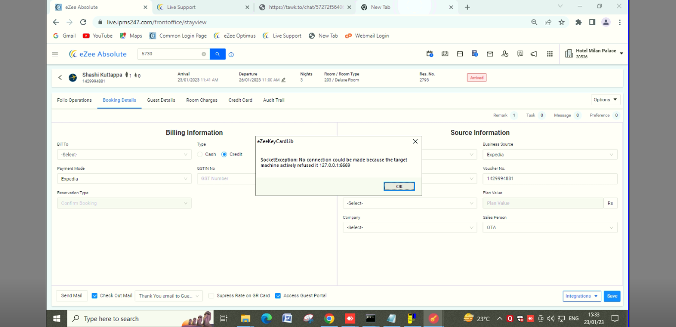
Task: Expand the Bill To dropdown
Action: (124, 155)
